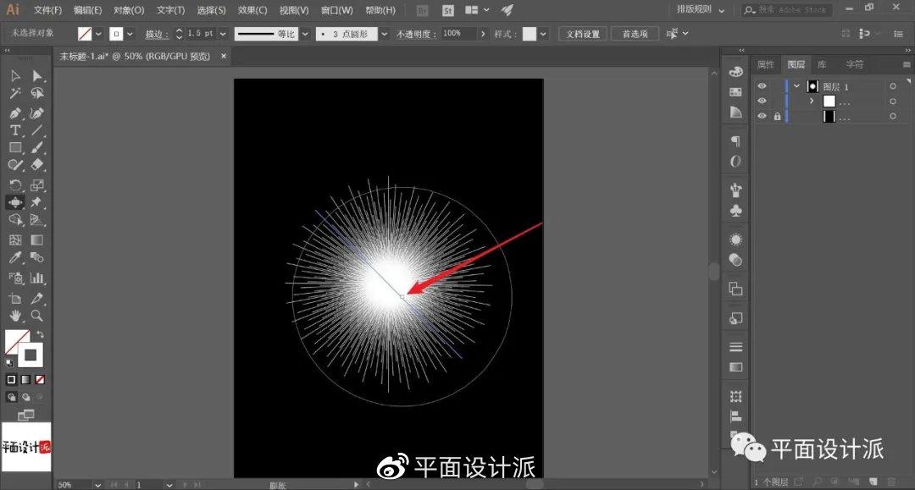Switch to the 属性 panel tab
The height and width of the screenshot is (490, 915).
point(765,64)
